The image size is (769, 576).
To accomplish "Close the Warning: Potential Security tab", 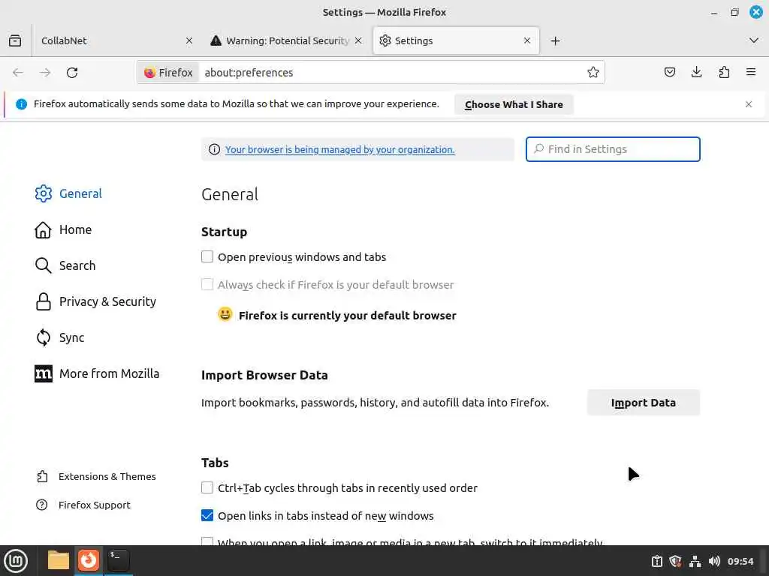I will click(358, 40).
